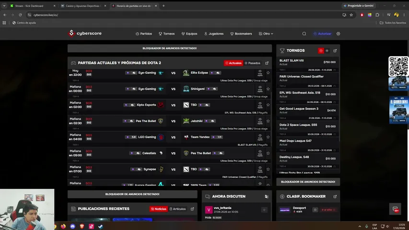
Task: Switch match list to Pasados
Action: pos(253,63)
